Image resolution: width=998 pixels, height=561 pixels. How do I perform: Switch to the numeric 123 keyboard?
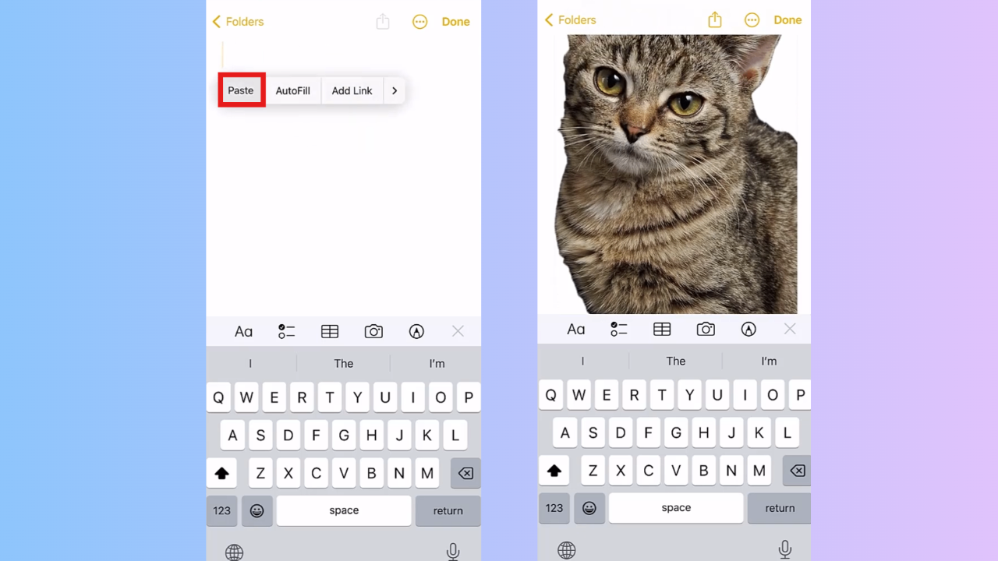(221, 510)
